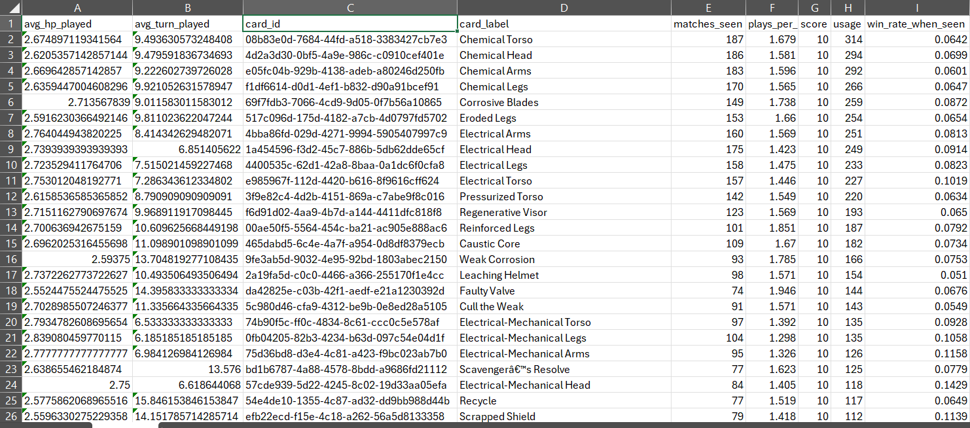
Task: Select row 23 header
Action: point(11,369)
